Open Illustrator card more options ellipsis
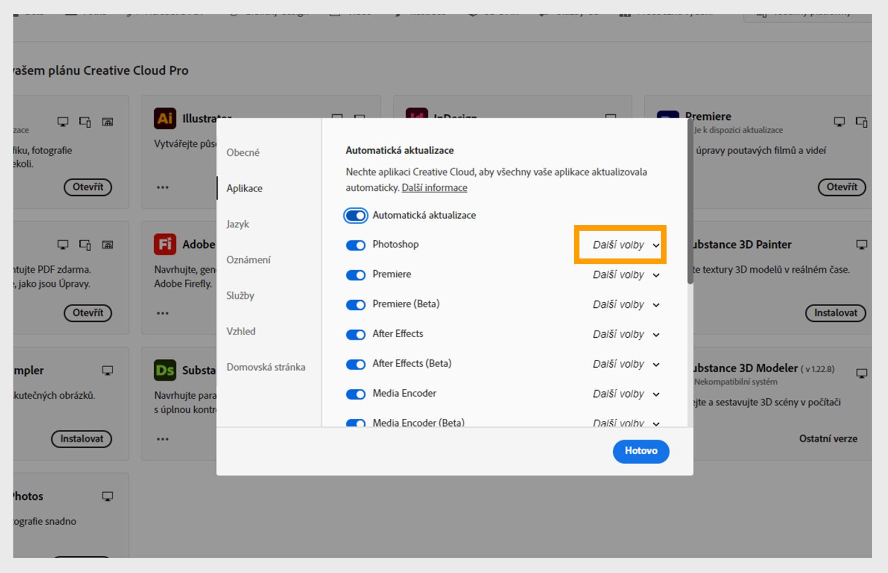This screenshot has height=573, width=888. point(163,187)
